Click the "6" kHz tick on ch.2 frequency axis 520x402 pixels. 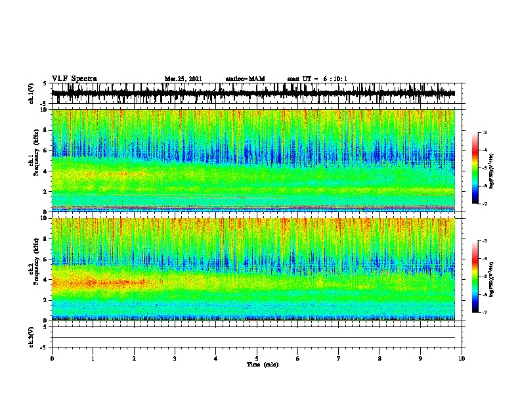pos(46,259)
